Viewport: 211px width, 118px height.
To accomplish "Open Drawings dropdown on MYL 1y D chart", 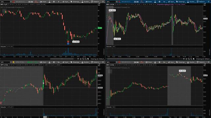I will (75, 2).
